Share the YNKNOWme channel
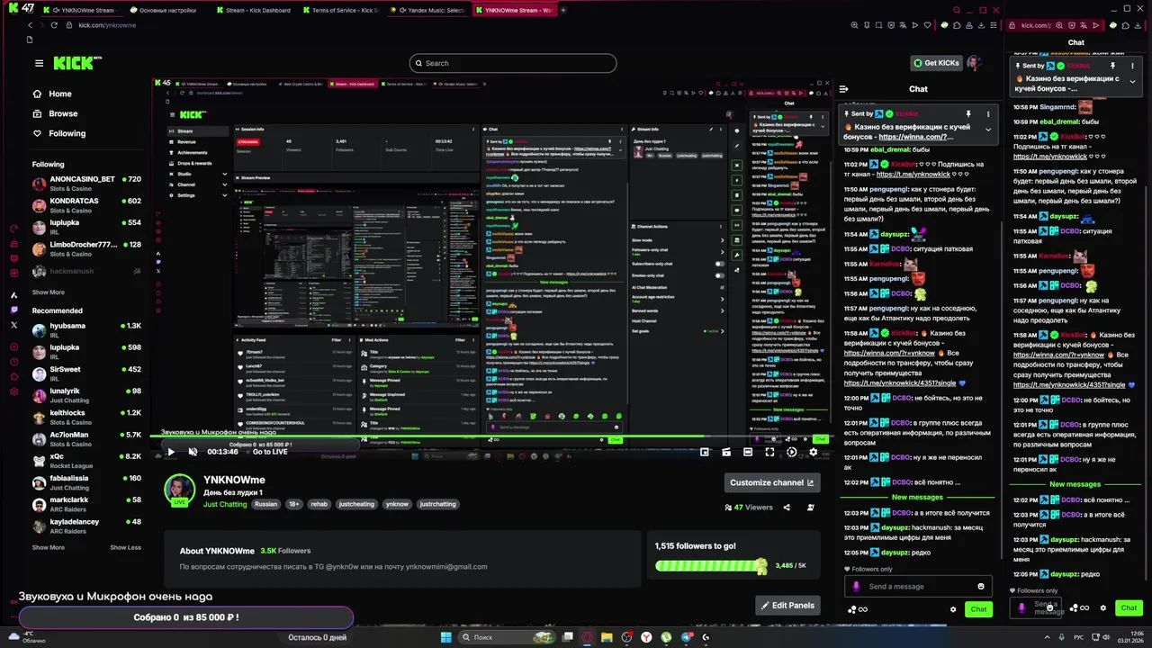The height and width of the screenshot is (648, 1152). pos(787,508)
